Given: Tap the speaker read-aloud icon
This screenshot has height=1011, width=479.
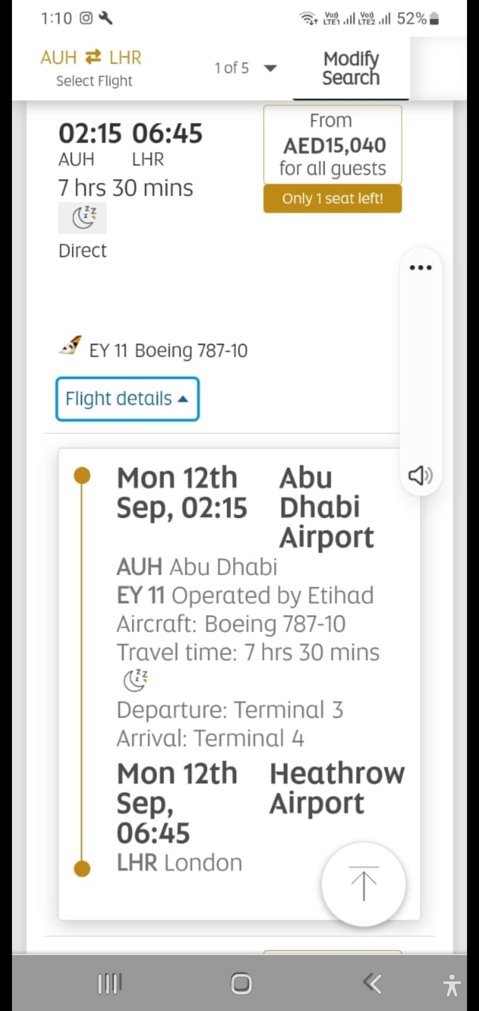Looking at the screenshot, I should click(420, 475).
